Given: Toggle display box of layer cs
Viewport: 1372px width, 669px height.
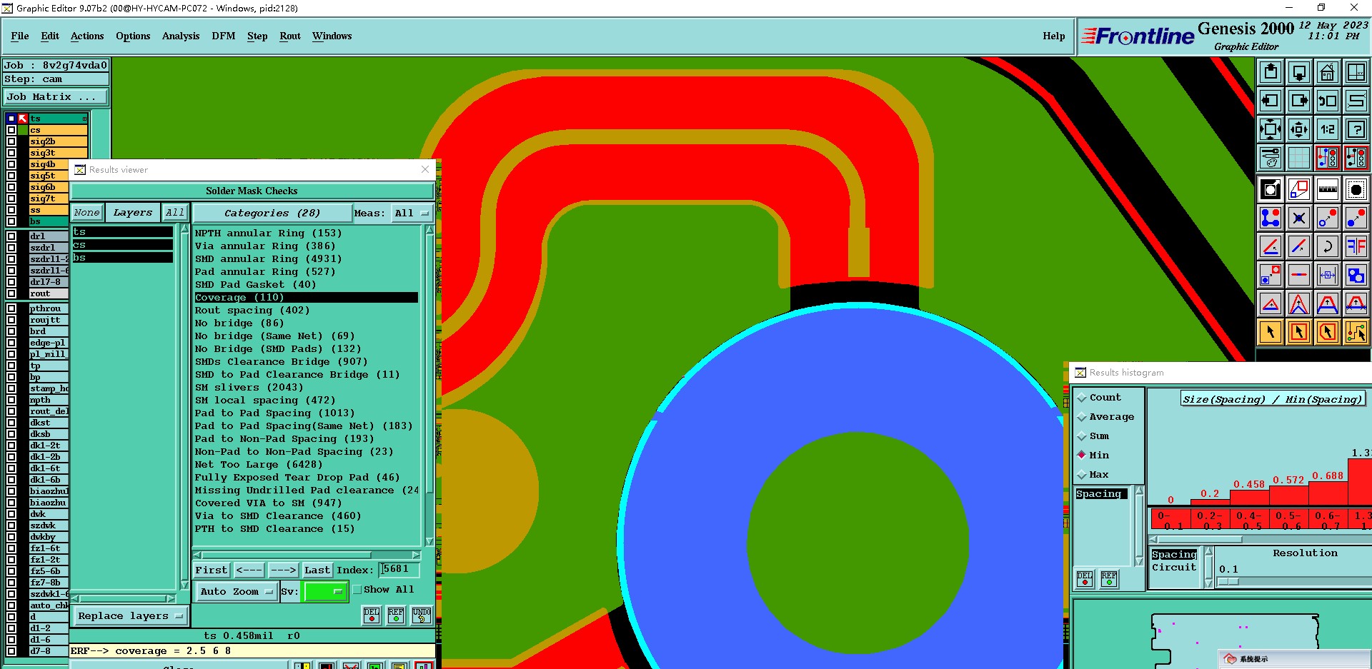Looking at the screenshot, I should click(x=11, y=130).
